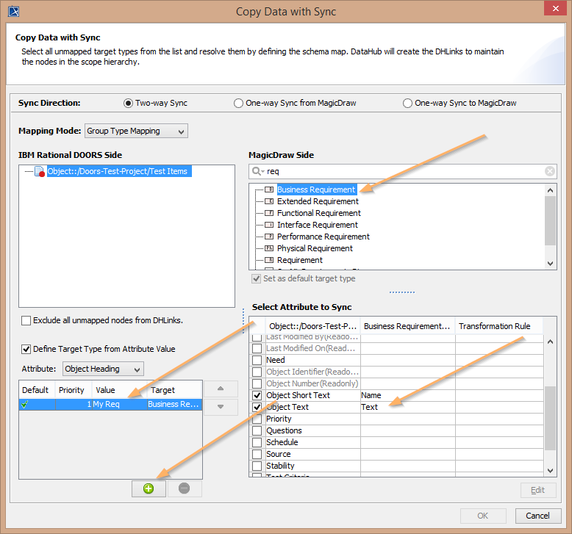Screen dimensions: 572x534
Task: Select Extended Requirement in type list
Action: [318, 201]
